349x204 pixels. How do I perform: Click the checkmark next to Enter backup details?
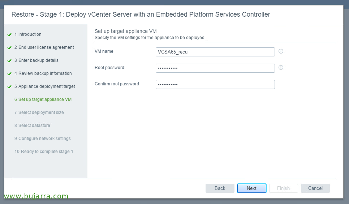tap(9, 61)
